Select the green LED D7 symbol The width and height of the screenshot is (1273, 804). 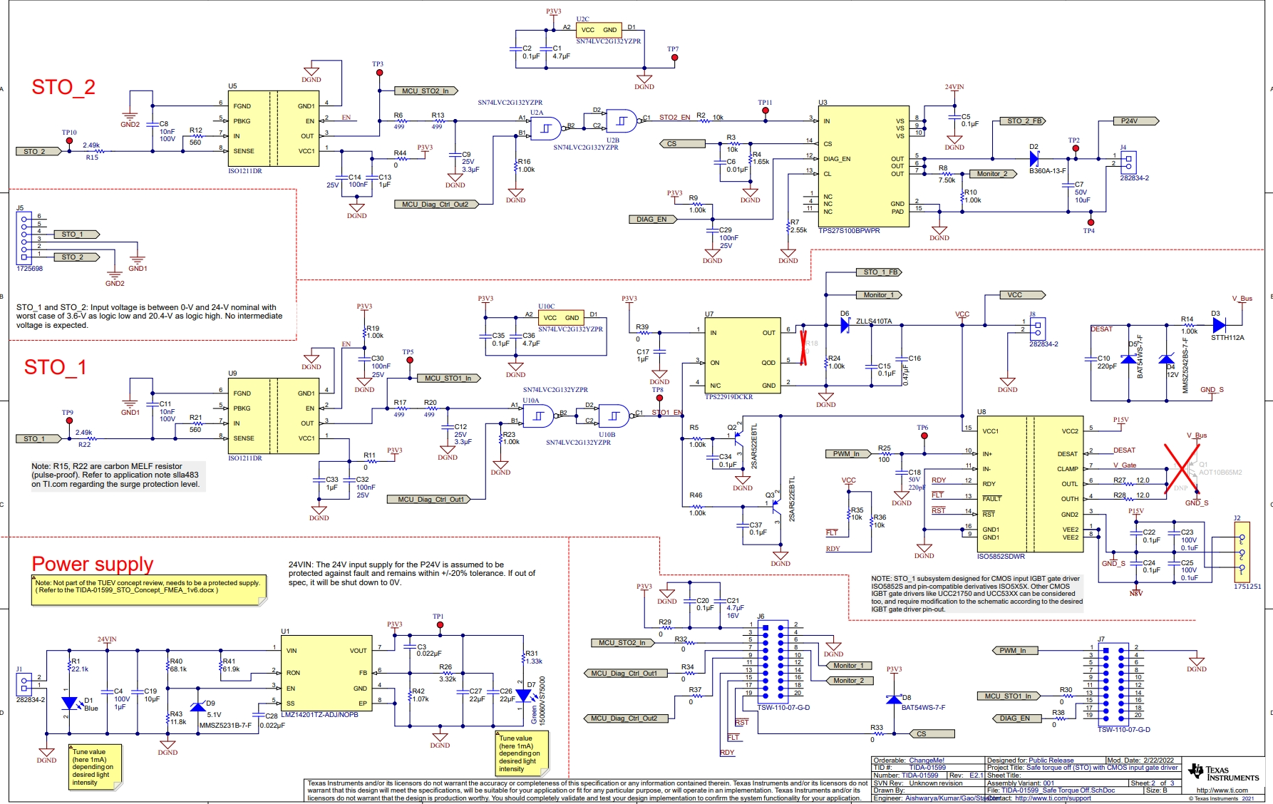(x=523, y=695)
